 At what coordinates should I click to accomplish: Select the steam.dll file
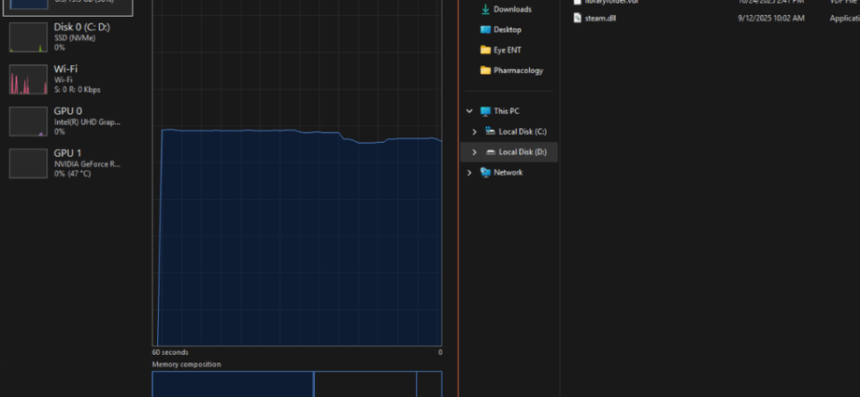[599, 18]
